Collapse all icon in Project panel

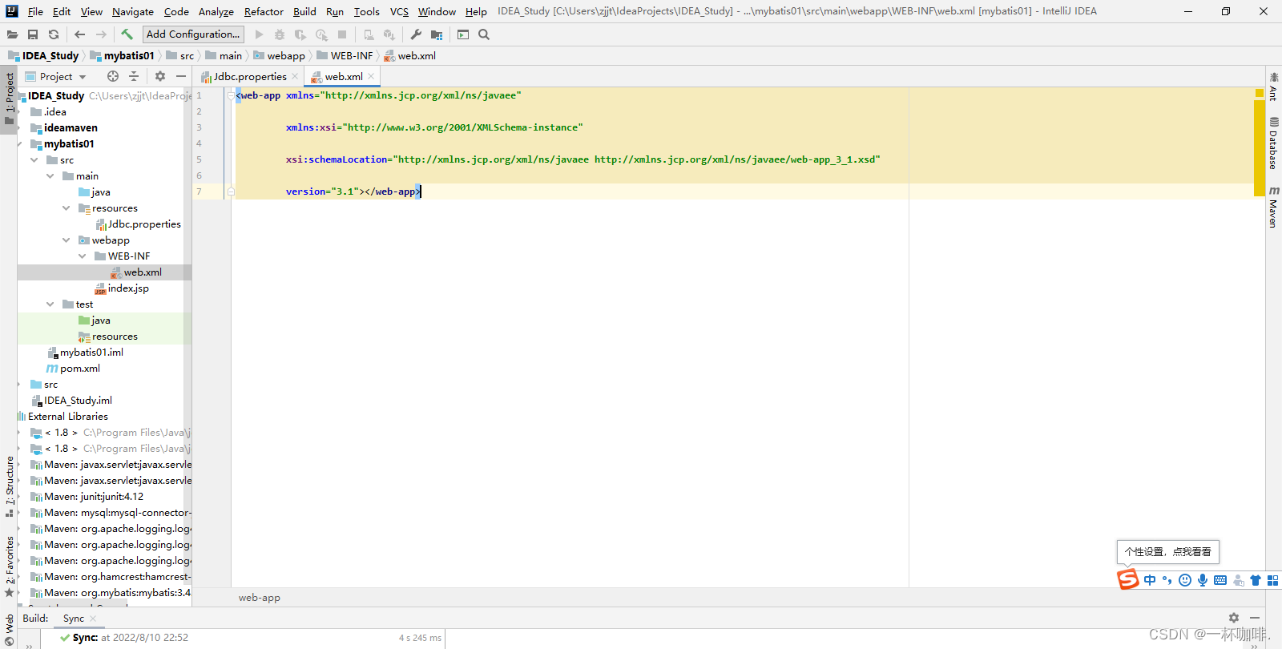click(x=134, y=76)
